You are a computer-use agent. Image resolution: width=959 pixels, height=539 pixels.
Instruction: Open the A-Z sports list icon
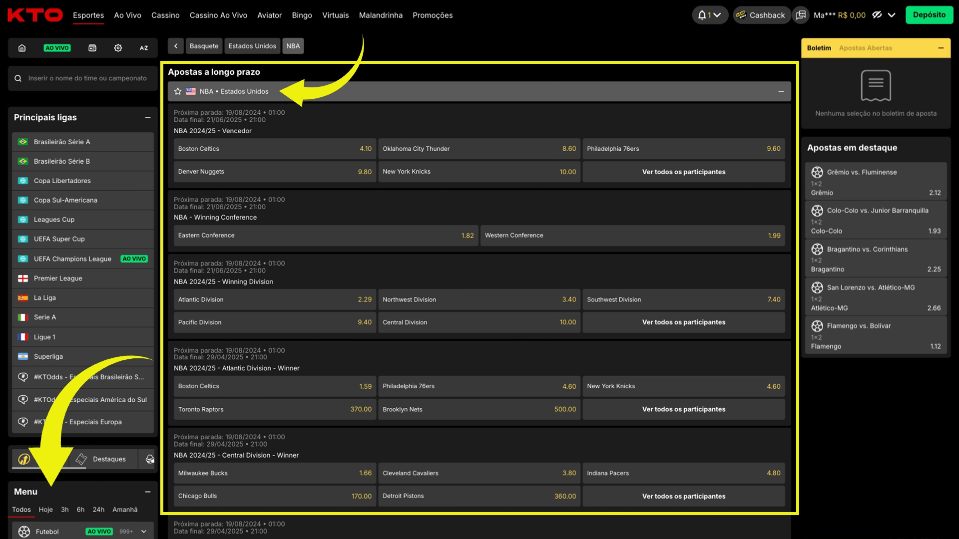(144, 48)
